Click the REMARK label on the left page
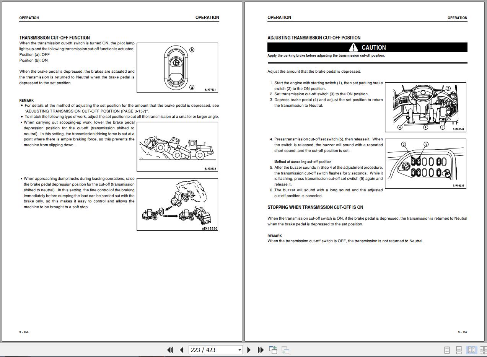This screenshot has width=487, height=357. (x=27, y=101)
